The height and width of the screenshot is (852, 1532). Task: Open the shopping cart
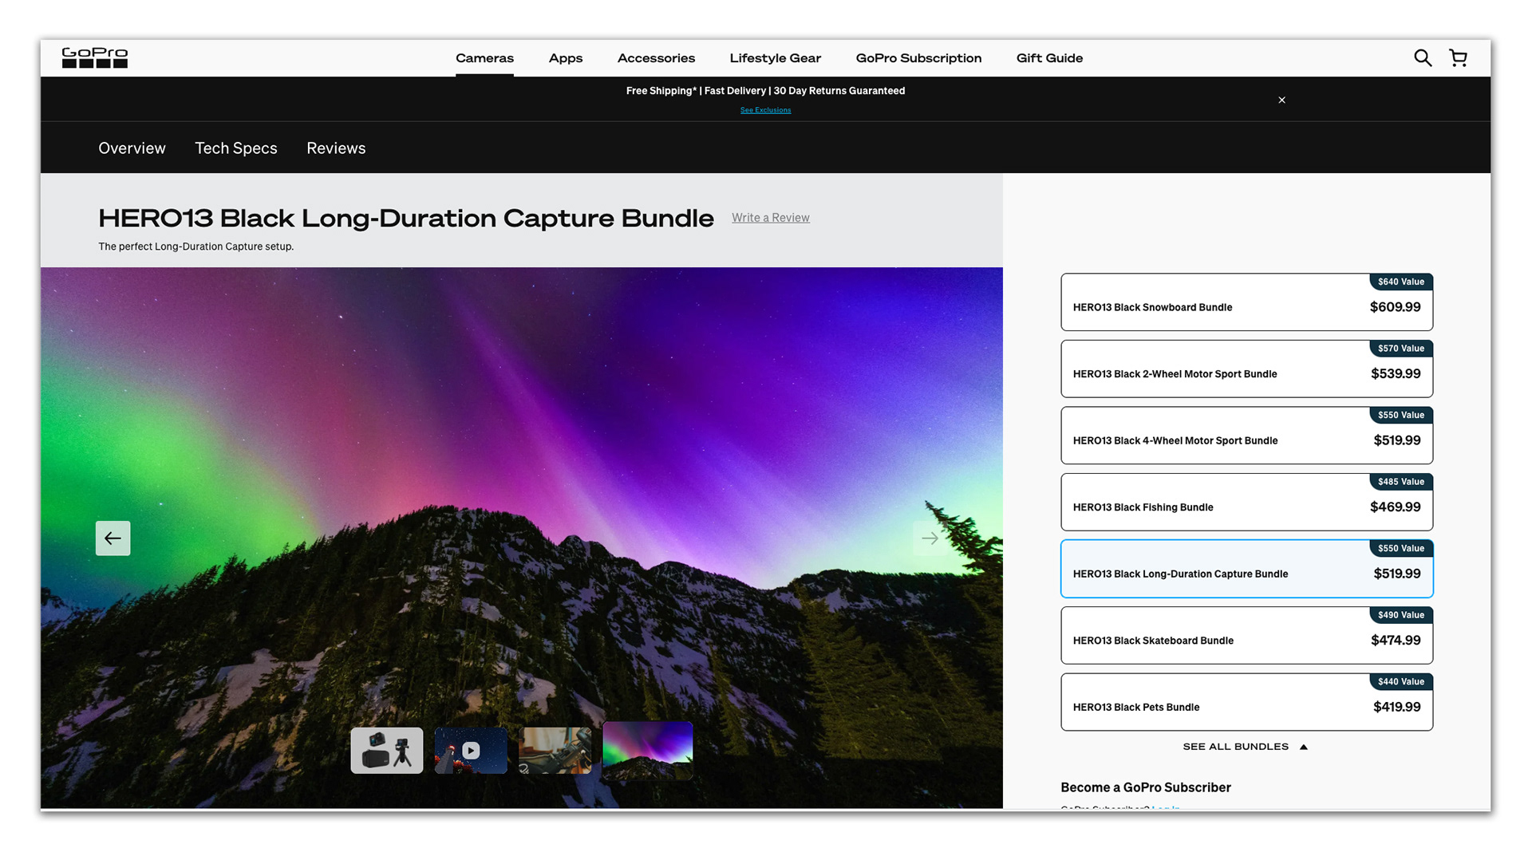pyautogui.click(x=1459, y=58)
